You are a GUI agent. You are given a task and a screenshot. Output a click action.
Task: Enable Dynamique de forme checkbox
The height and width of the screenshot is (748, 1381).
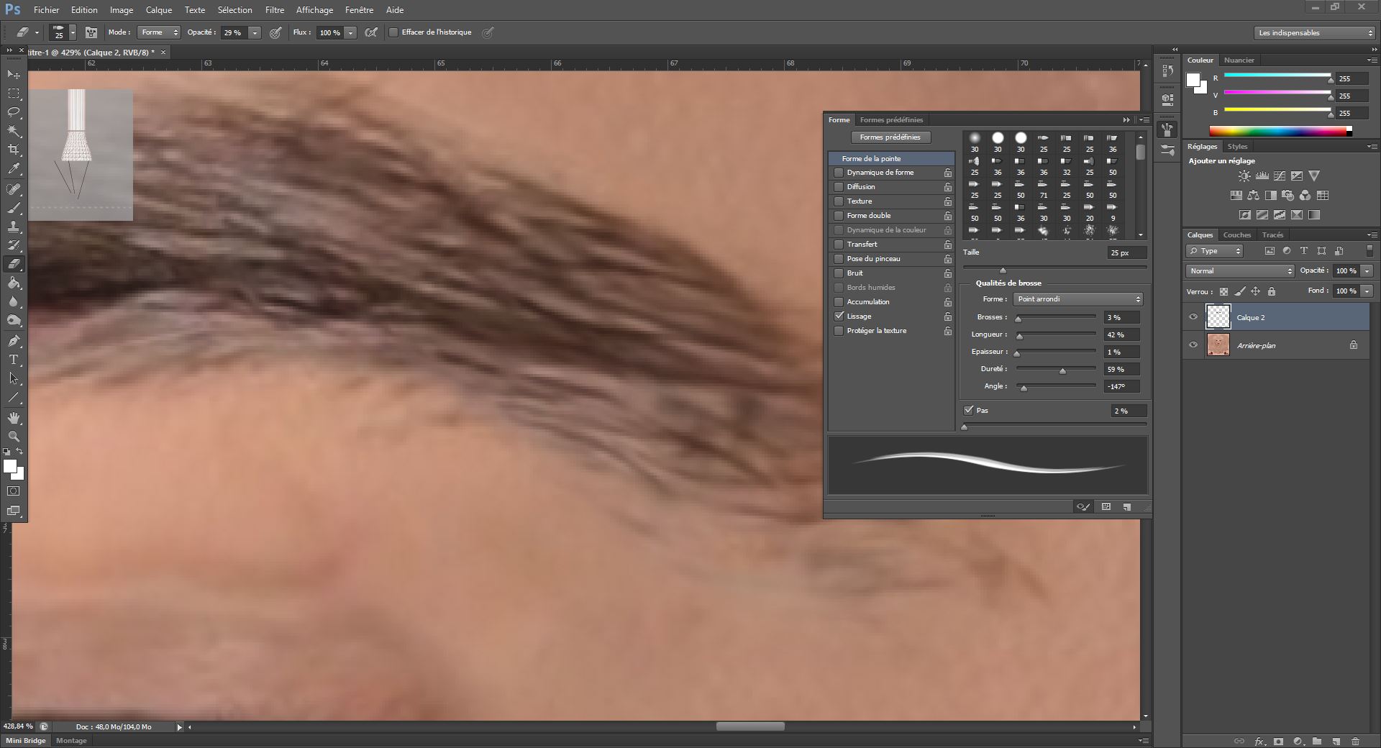pyautogui.click(x=839, y=173)
